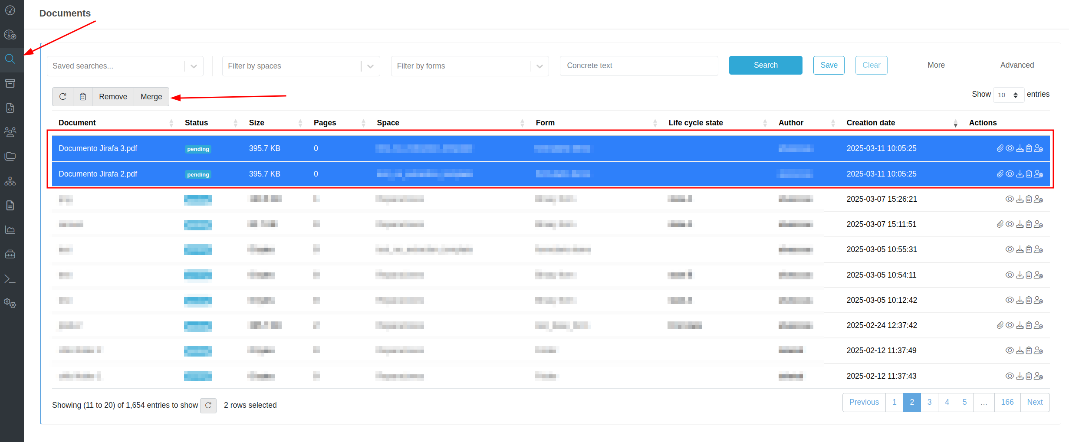Click the Merge button

click(151, 97)
